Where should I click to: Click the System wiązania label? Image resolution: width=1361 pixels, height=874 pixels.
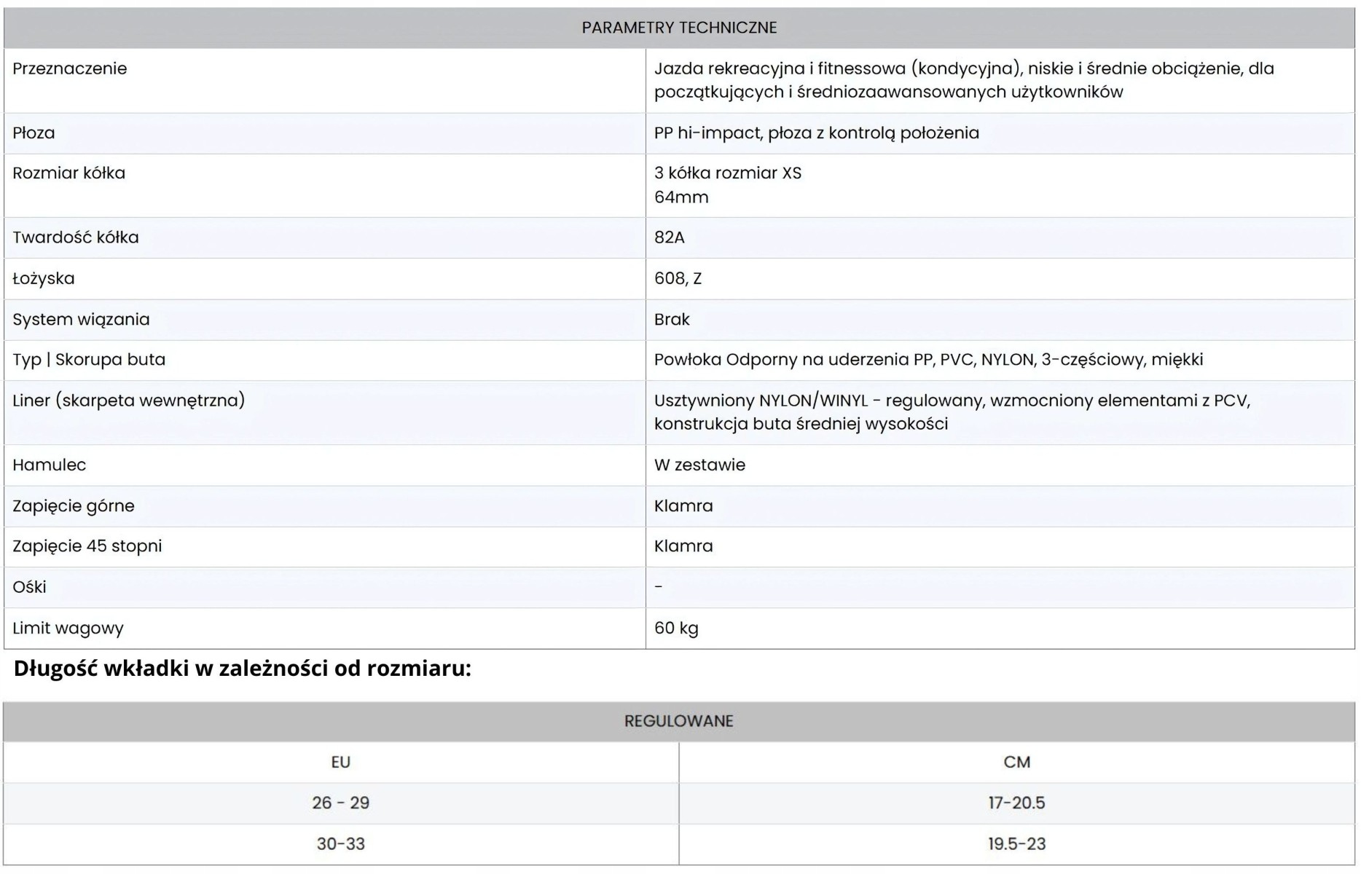tap(81, 319)
